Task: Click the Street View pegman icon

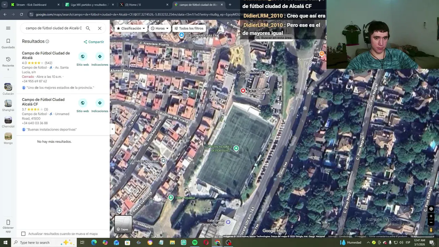Action: coord(431,230)
